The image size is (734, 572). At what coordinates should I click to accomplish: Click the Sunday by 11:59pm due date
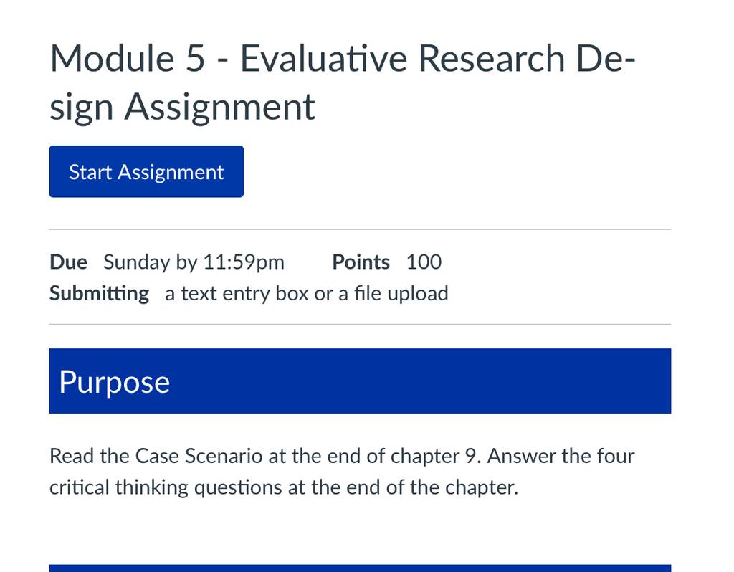tap(194, 262)
